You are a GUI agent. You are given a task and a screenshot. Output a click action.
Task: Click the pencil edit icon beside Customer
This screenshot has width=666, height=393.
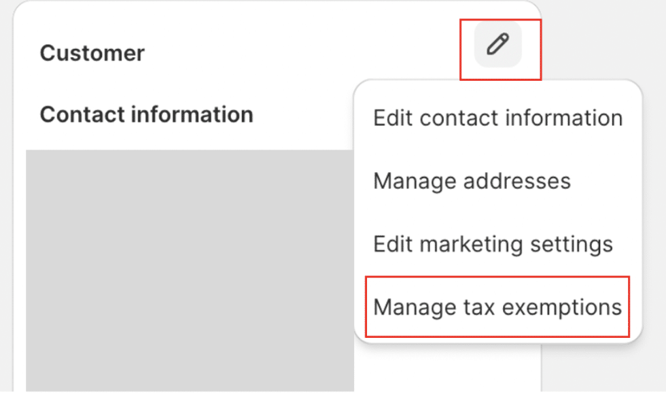(x=497, y=44)
